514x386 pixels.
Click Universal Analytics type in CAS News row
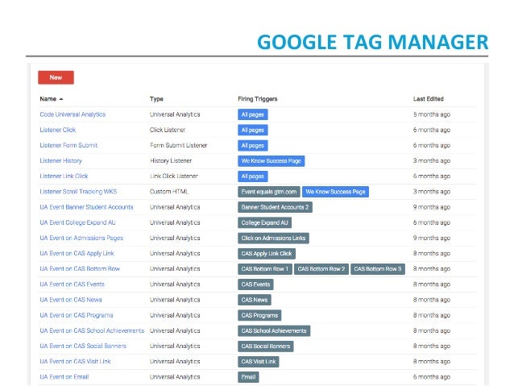(175, 300)
